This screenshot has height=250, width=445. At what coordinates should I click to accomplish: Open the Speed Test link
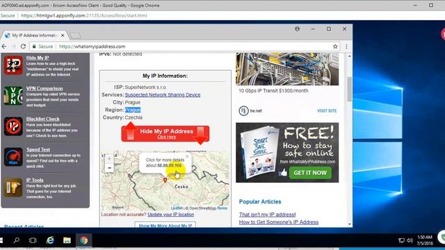pyautogui.click(x=38, y=150)
